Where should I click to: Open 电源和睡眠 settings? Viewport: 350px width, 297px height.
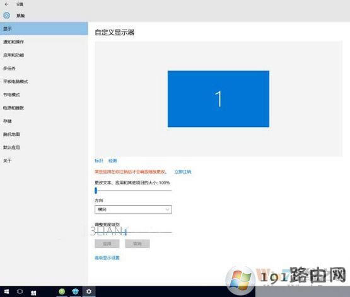pos(44,108)
